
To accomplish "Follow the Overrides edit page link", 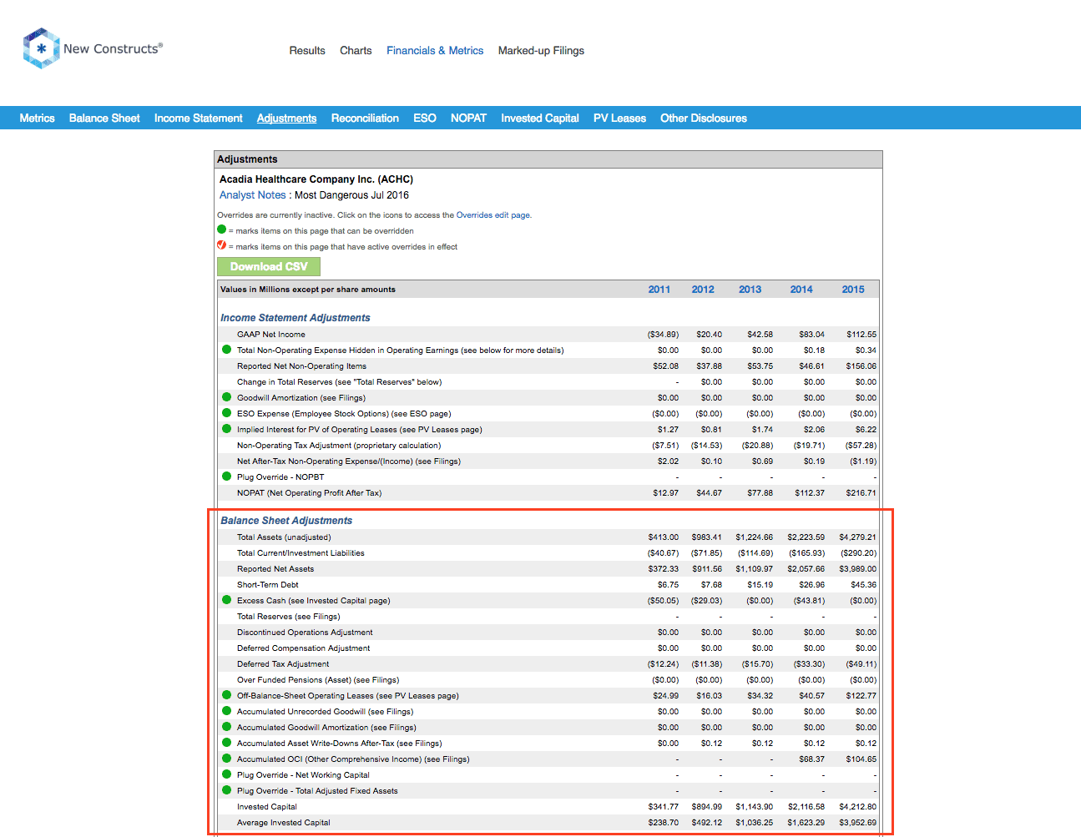I will pyautogui.click(x=493, y=215).
